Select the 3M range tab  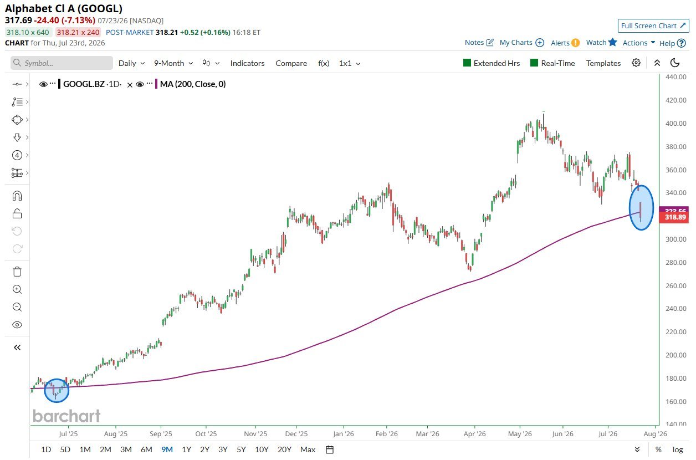point(126,449)
